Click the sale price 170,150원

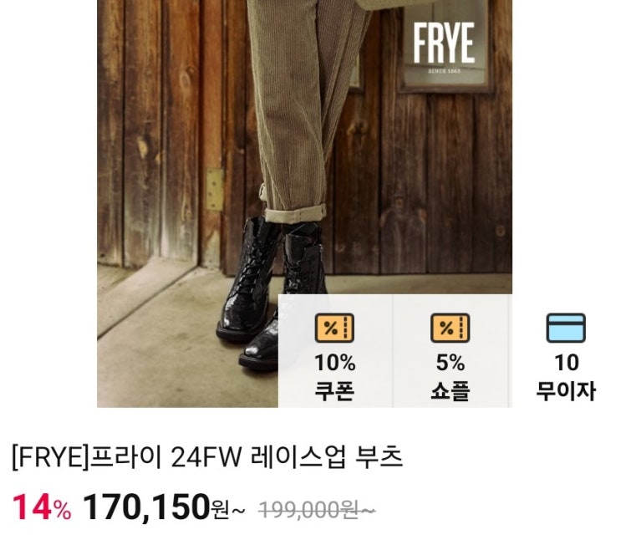click(x=156, y=507)
